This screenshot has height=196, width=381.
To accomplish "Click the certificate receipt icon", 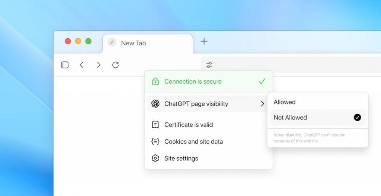I will pyautogui.click(x=155, y=125).
